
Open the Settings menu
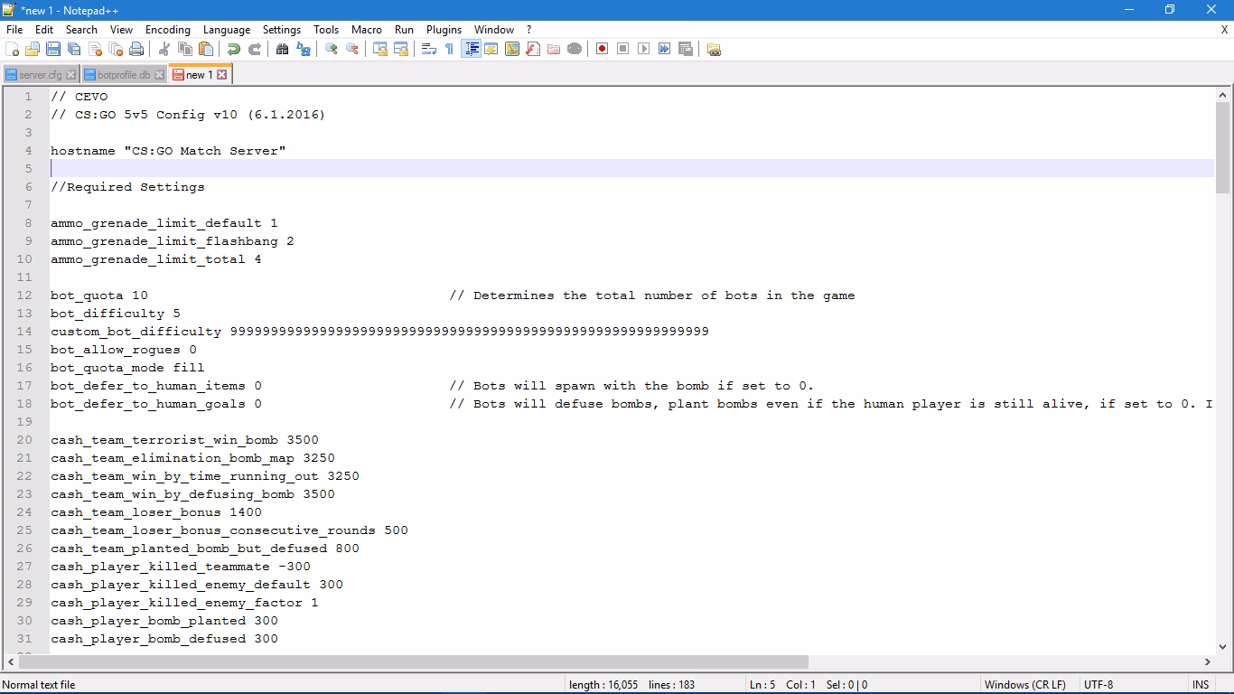[282, 30]
